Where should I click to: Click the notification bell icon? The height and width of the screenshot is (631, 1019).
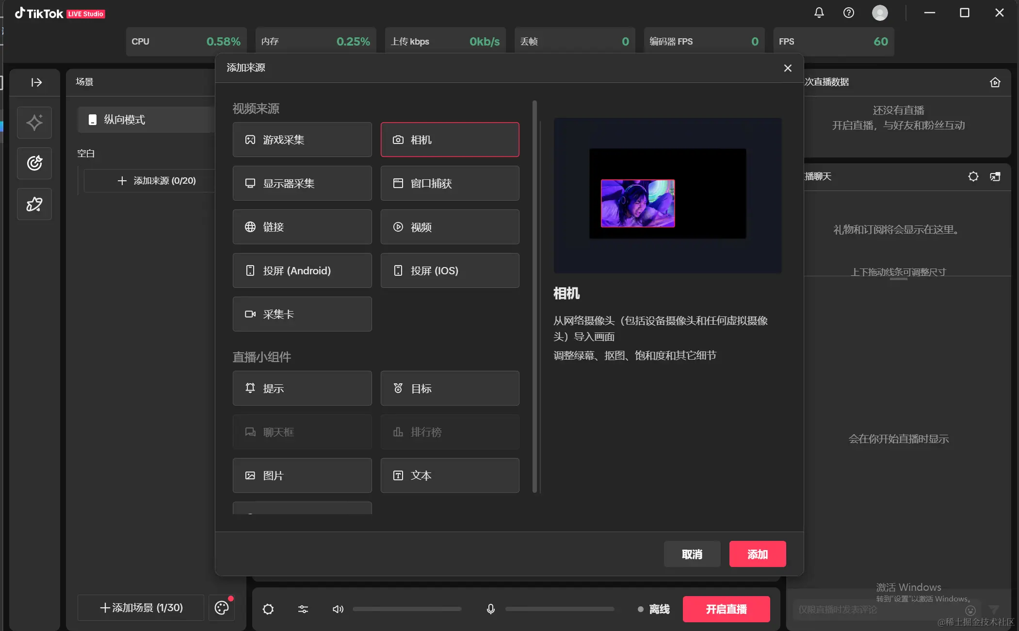(819, 13)
